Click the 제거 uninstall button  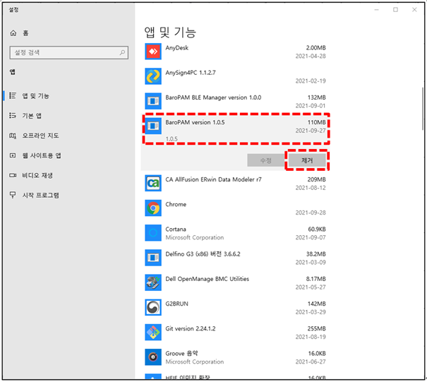[x=307, y=160]
